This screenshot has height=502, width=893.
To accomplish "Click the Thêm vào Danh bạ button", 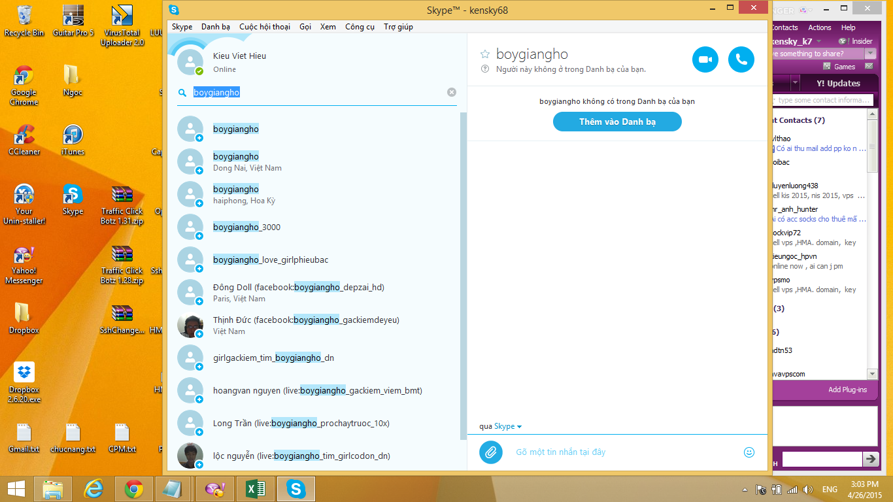I will point(617,122).
